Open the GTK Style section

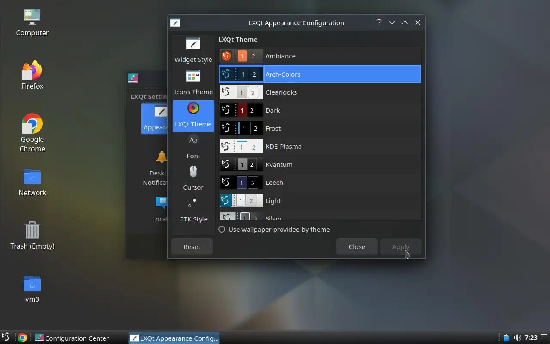tap(193, 211)
